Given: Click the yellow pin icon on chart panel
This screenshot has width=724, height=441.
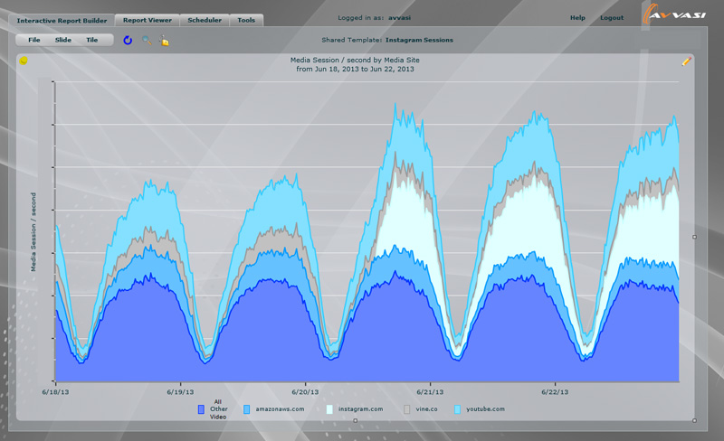Looking at the screenshot, I should (24, 61).
